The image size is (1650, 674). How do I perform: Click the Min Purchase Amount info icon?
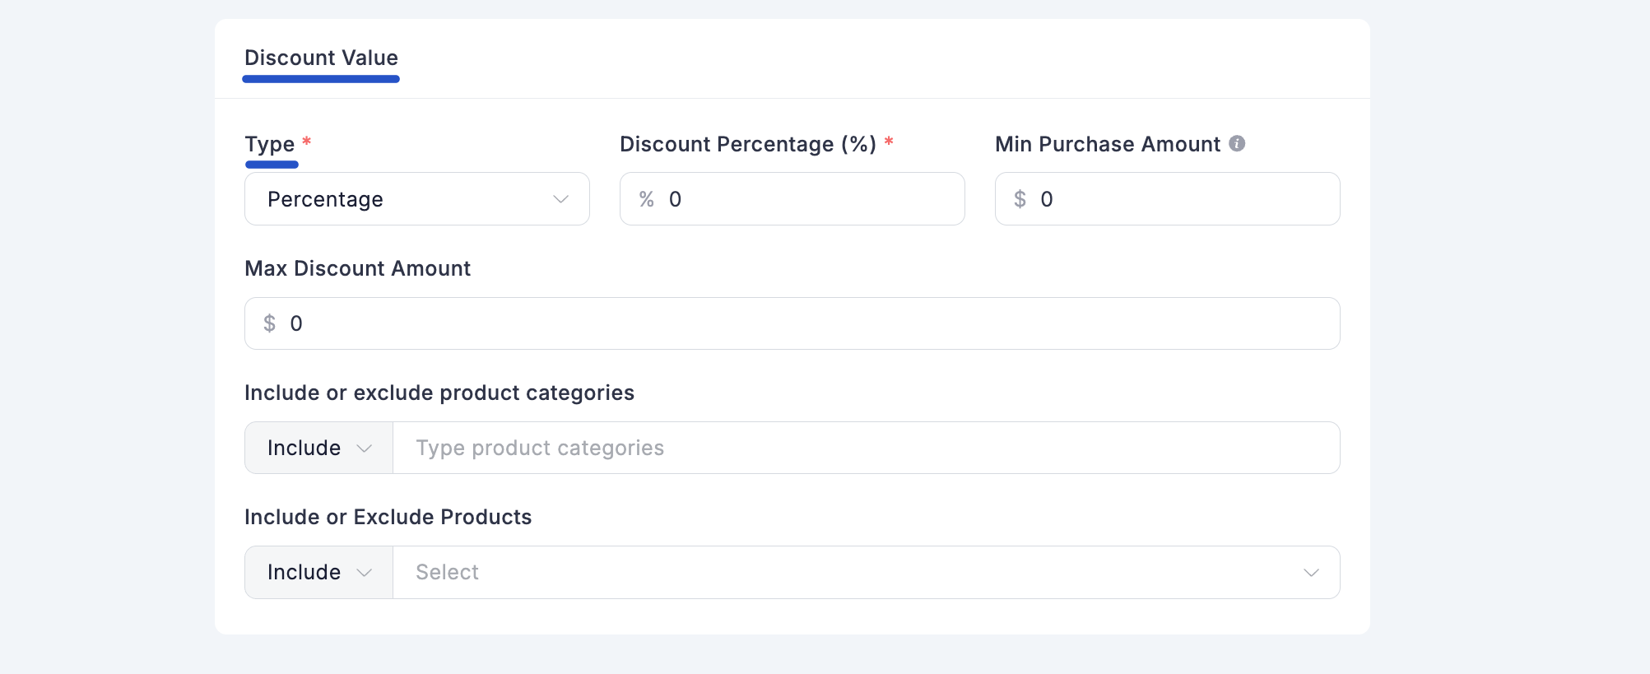[x=1237, y=143]
